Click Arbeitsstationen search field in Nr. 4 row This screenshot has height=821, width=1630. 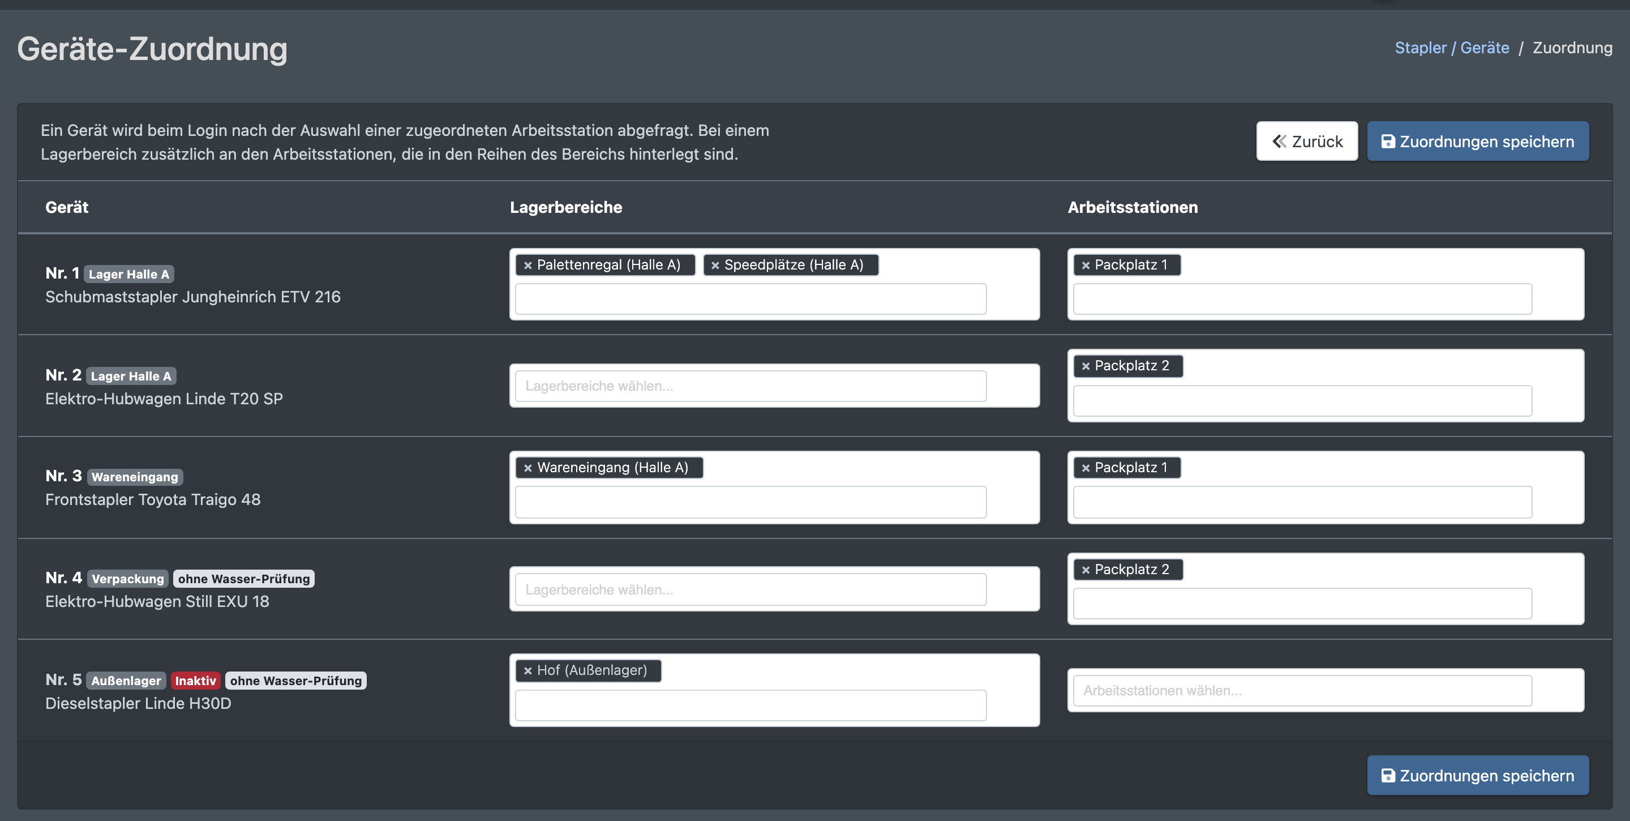click(1302, 603)
